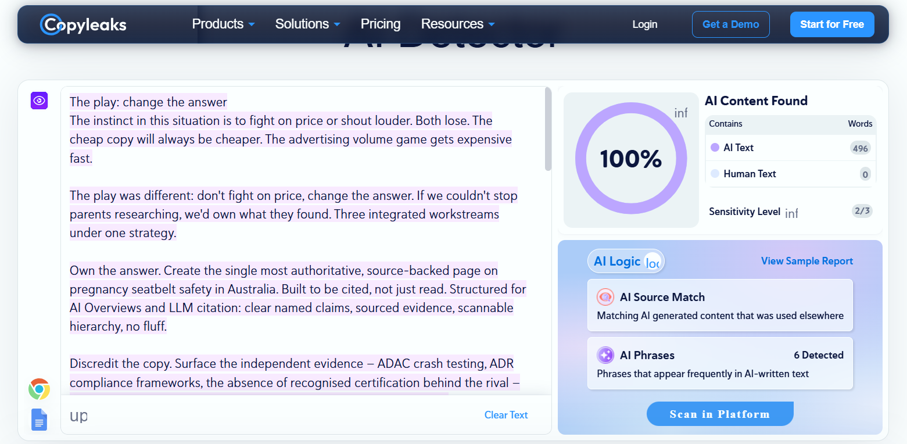Click the Get a Demo button
This screenshot has height=444, width=907.
731,24
